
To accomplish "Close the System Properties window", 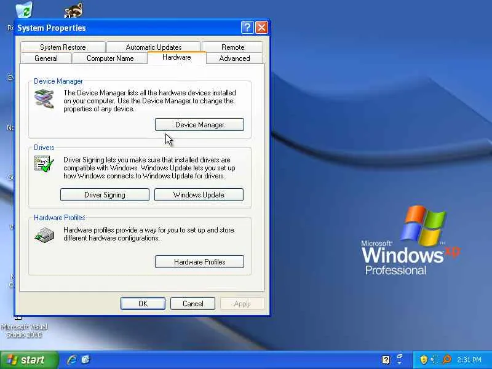I will coord(261,28).
